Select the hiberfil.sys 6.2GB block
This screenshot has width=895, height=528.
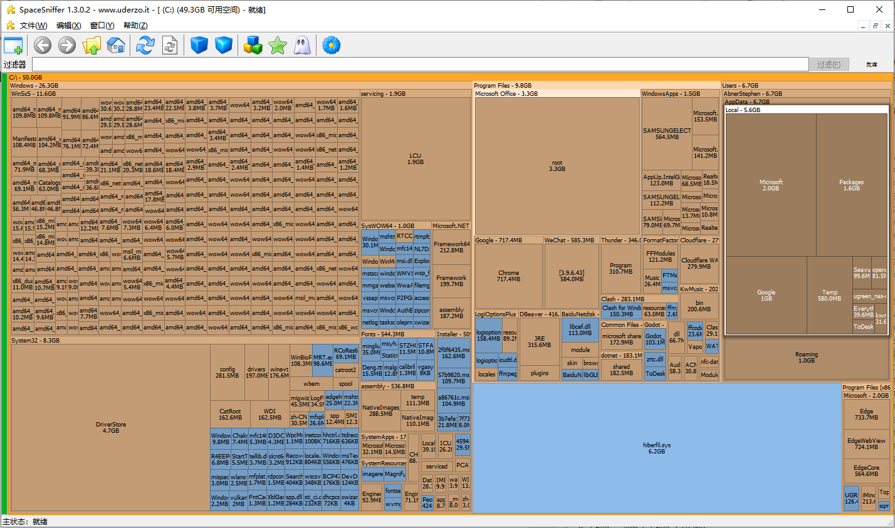tap(656, 448)
